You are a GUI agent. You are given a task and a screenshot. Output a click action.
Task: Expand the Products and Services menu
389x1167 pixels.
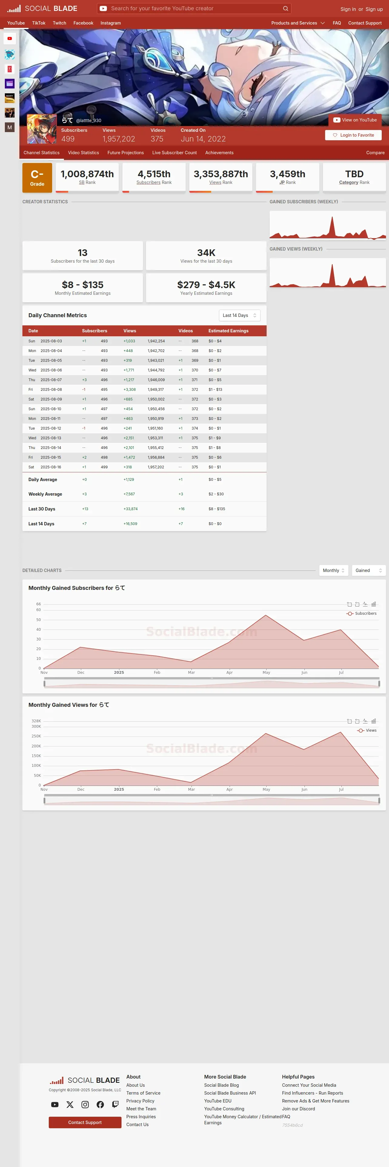(298, 23)
